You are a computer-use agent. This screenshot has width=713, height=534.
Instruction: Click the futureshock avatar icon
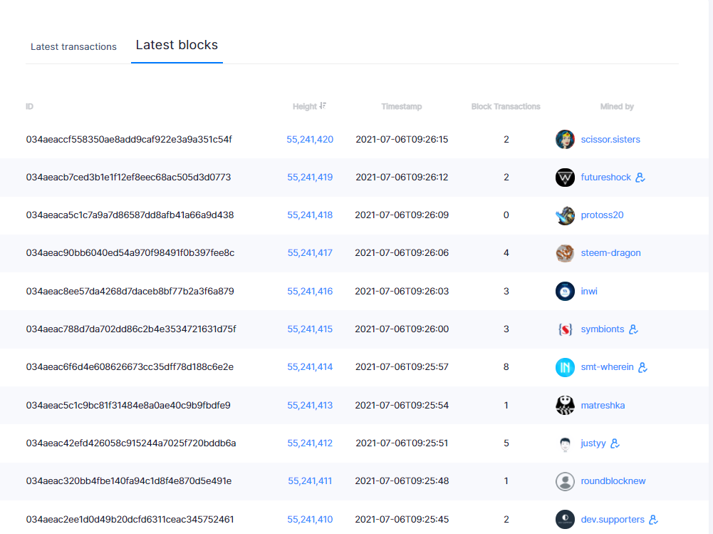[x=565, y=177]
